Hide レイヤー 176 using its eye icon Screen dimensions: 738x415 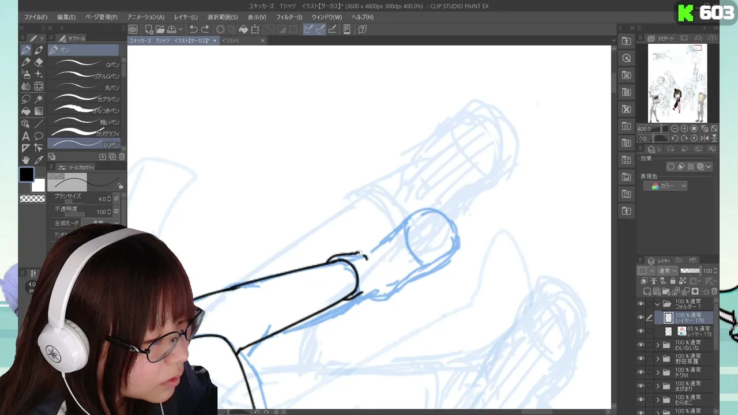coord(641,318)
